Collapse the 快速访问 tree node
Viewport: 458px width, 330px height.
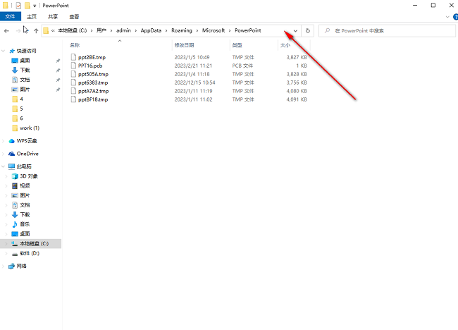tap(4, 51)
